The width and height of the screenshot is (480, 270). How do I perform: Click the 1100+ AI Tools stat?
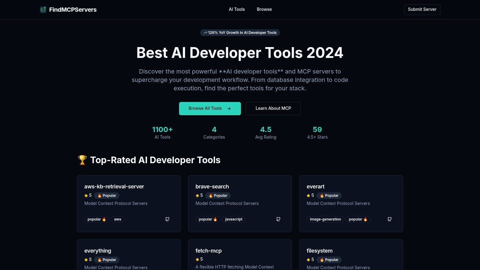163,133
